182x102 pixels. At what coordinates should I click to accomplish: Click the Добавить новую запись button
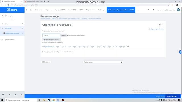[x=51, y=39]
